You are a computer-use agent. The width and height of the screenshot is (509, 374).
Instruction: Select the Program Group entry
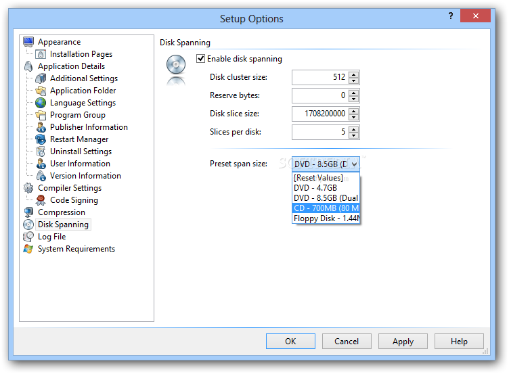[x=78, y=115]
